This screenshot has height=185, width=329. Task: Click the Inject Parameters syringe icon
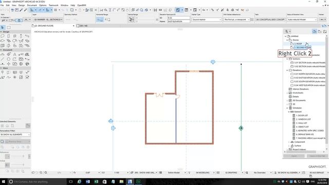point(25,10)
